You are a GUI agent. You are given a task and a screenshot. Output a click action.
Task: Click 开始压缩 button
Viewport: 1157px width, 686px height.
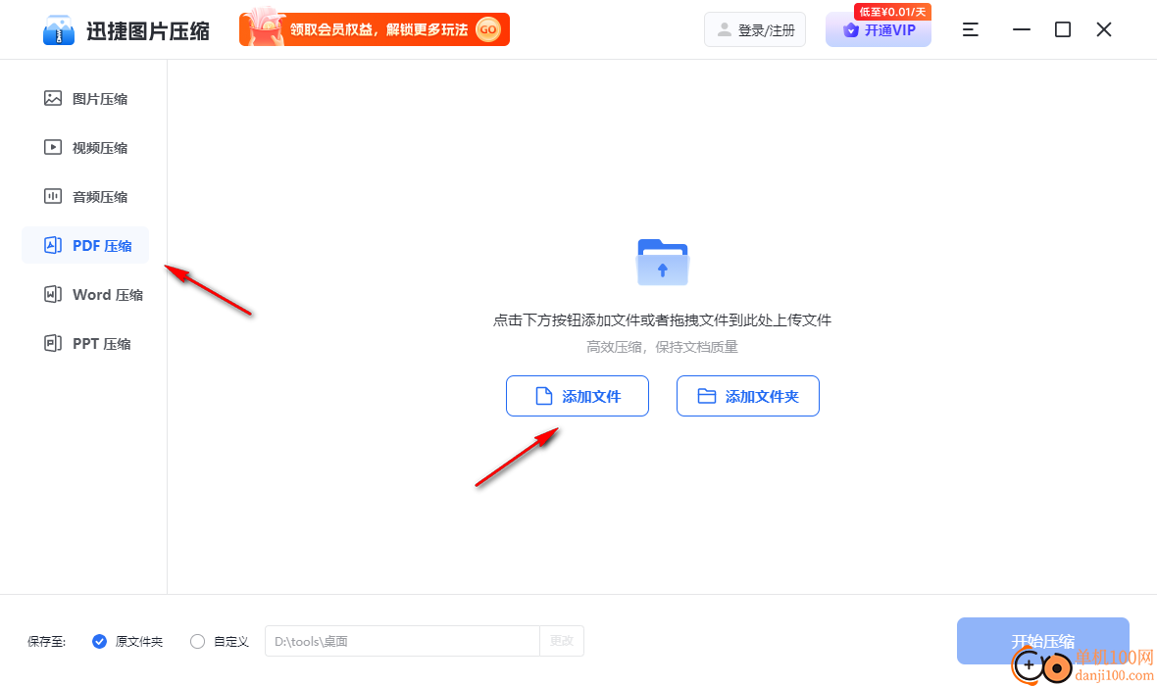pyautogui.click(x=1042, y=641)
